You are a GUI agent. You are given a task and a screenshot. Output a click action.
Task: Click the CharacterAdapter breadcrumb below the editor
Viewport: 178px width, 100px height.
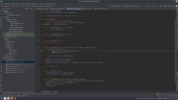[x=46, y=91]
